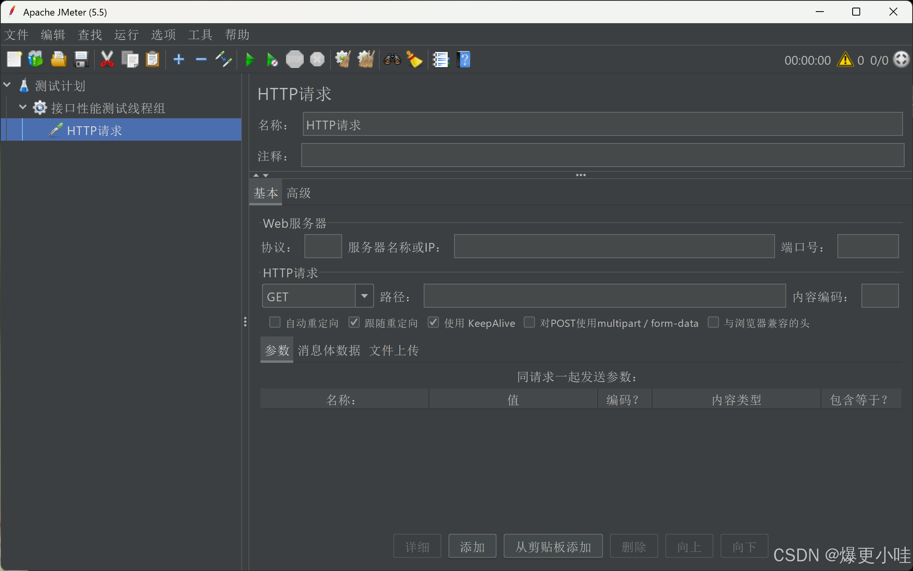Click the Start no pauses icon

(272, 60)
